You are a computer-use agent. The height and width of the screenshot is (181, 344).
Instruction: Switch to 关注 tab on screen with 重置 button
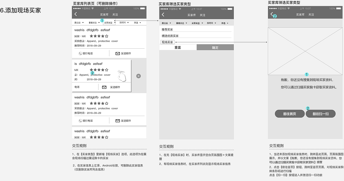click(203, 15)
